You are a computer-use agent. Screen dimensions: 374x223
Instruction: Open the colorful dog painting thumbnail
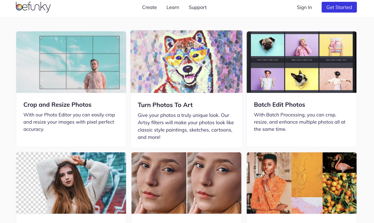point(186,62)
